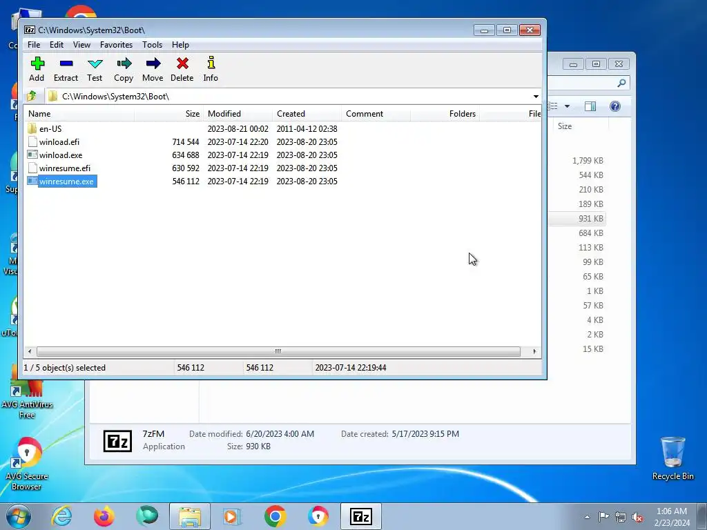The width and height of the screenshot is (707, 530).
Task: Open the View menu
Action: click(81, 45)
